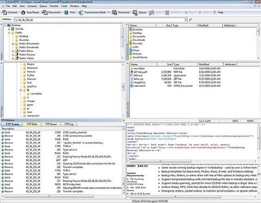This screenshot has height=203, width=261.
Task: Select index.html in remote file list
Action: point(139,86)
